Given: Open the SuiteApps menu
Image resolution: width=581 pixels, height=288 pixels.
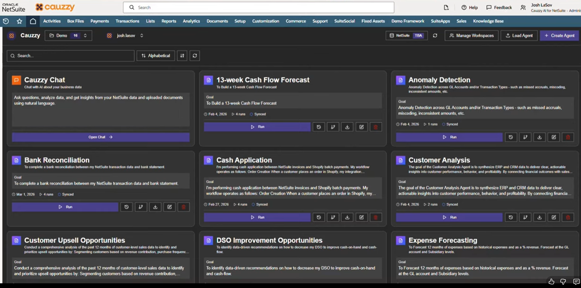Looking at the screenshot, I should click(x=440, y=21).
